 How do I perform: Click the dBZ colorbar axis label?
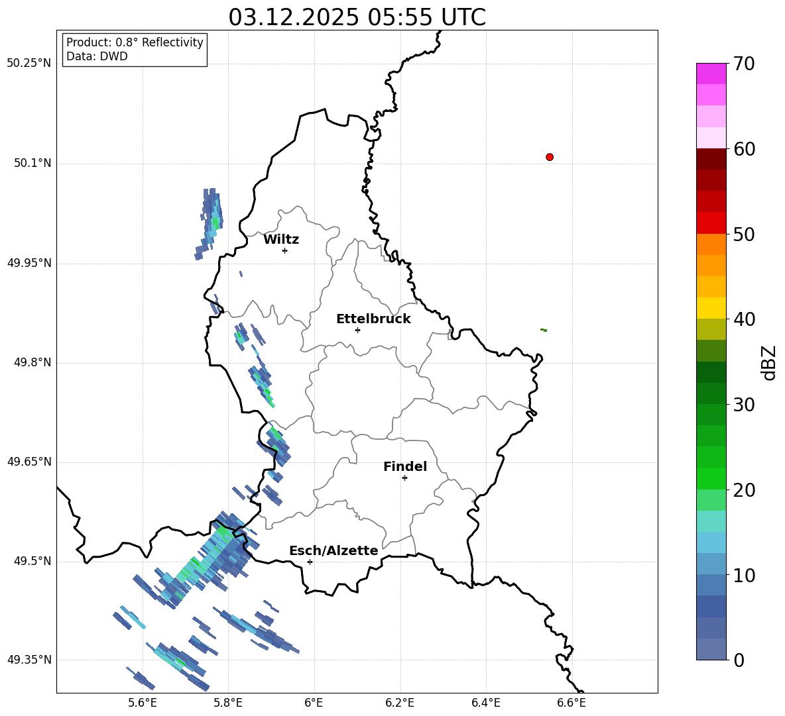click(769, 363)
